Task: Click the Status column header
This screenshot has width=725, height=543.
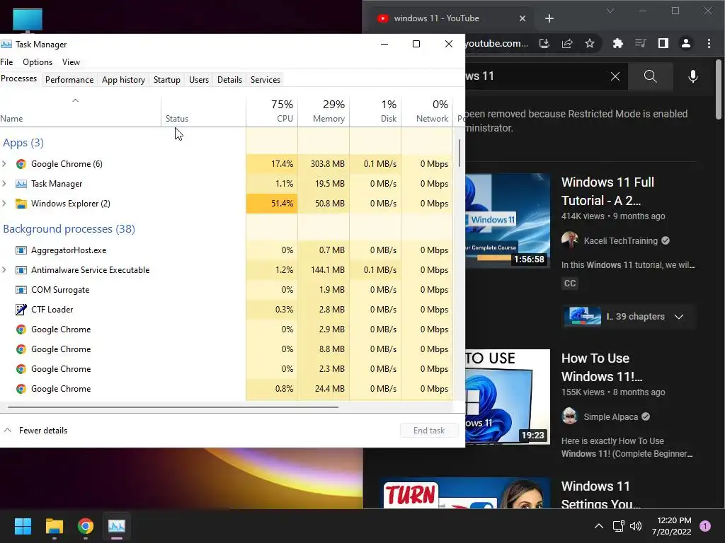Action: pyautogui.click(x=203, y=111)
